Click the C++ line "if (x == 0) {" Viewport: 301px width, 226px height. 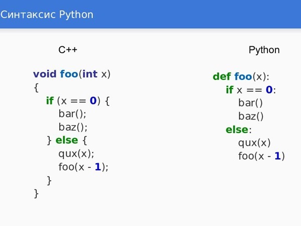(78, 101)
